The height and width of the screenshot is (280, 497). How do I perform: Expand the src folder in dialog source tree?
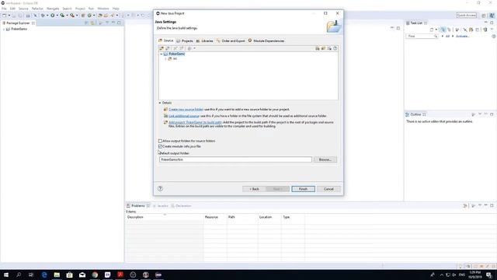[165, 59]
